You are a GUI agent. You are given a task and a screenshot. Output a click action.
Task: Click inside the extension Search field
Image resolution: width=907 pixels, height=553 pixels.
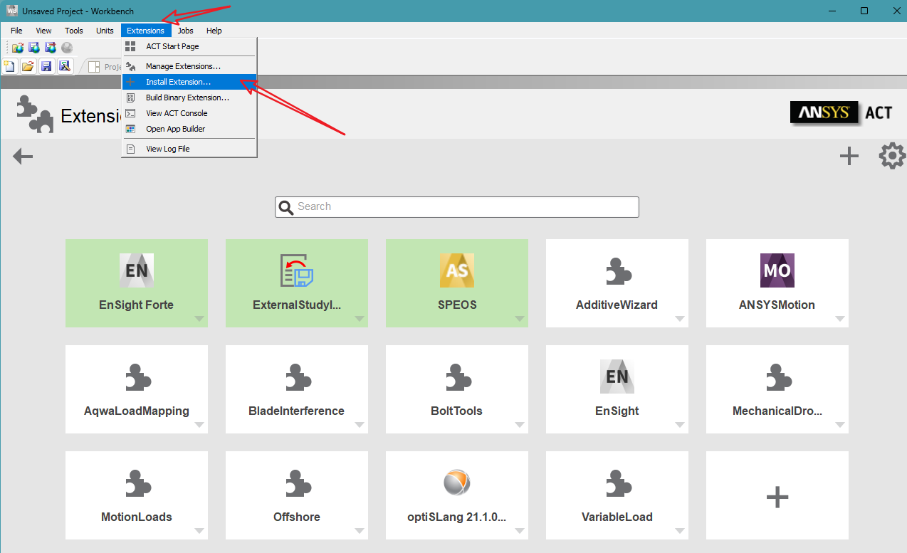463,206
